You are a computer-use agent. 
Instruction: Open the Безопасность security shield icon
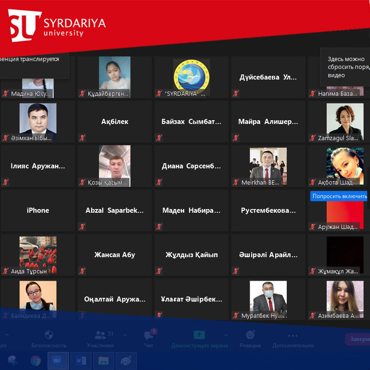[x=49, y=335]
